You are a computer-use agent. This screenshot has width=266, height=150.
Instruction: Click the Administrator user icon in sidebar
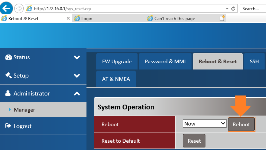(x=8, y=94)
